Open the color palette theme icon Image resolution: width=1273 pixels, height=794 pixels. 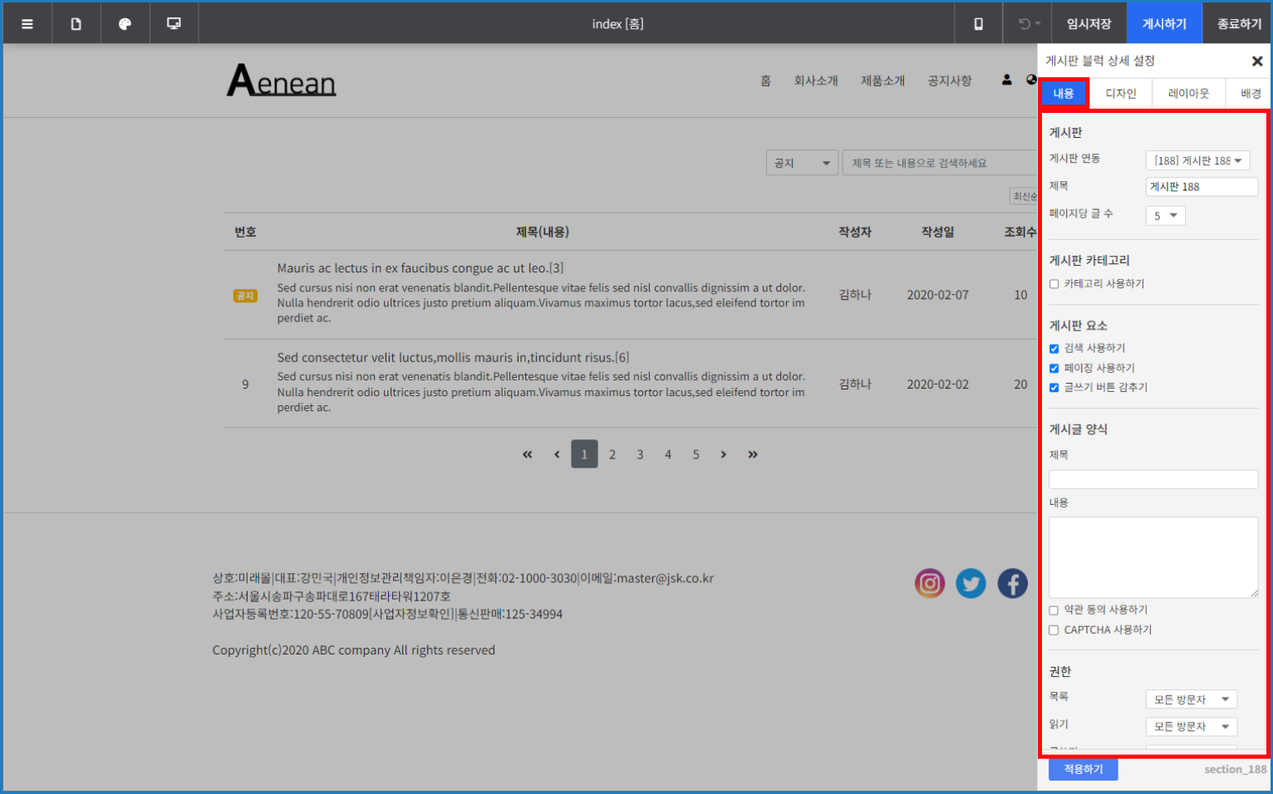click(125, 23)
